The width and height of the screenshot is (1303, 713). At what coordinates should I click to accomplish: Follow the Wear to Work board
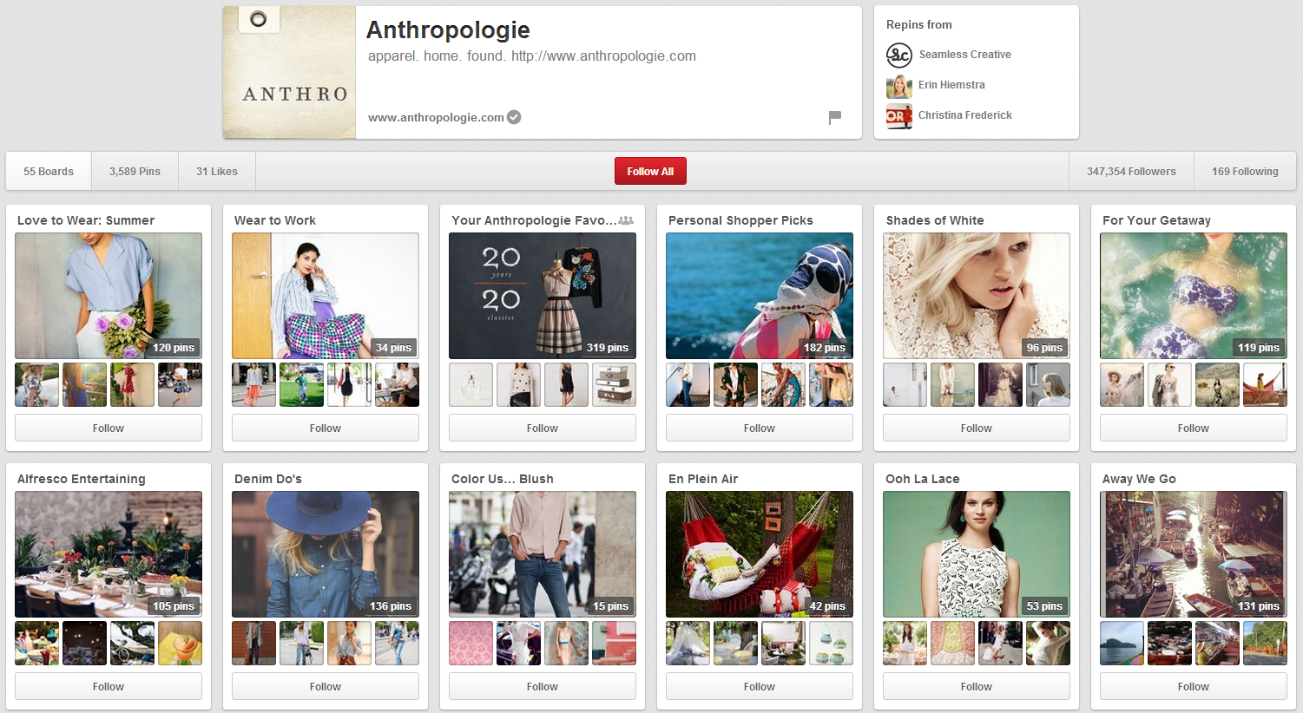pos(326,428)
